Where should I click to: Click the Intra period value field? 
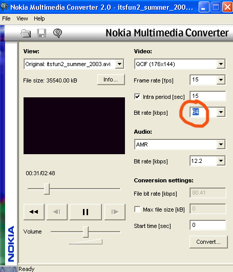tap(208, 96)
